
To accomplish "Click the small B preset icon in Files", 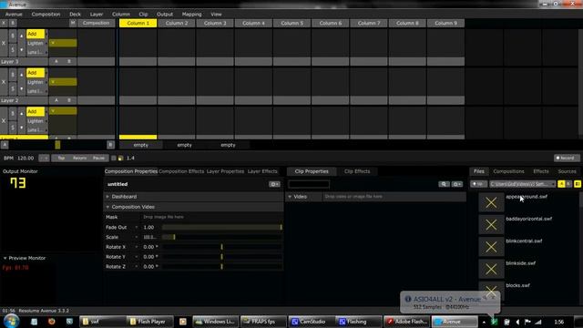I will click(x=568, y=184).
